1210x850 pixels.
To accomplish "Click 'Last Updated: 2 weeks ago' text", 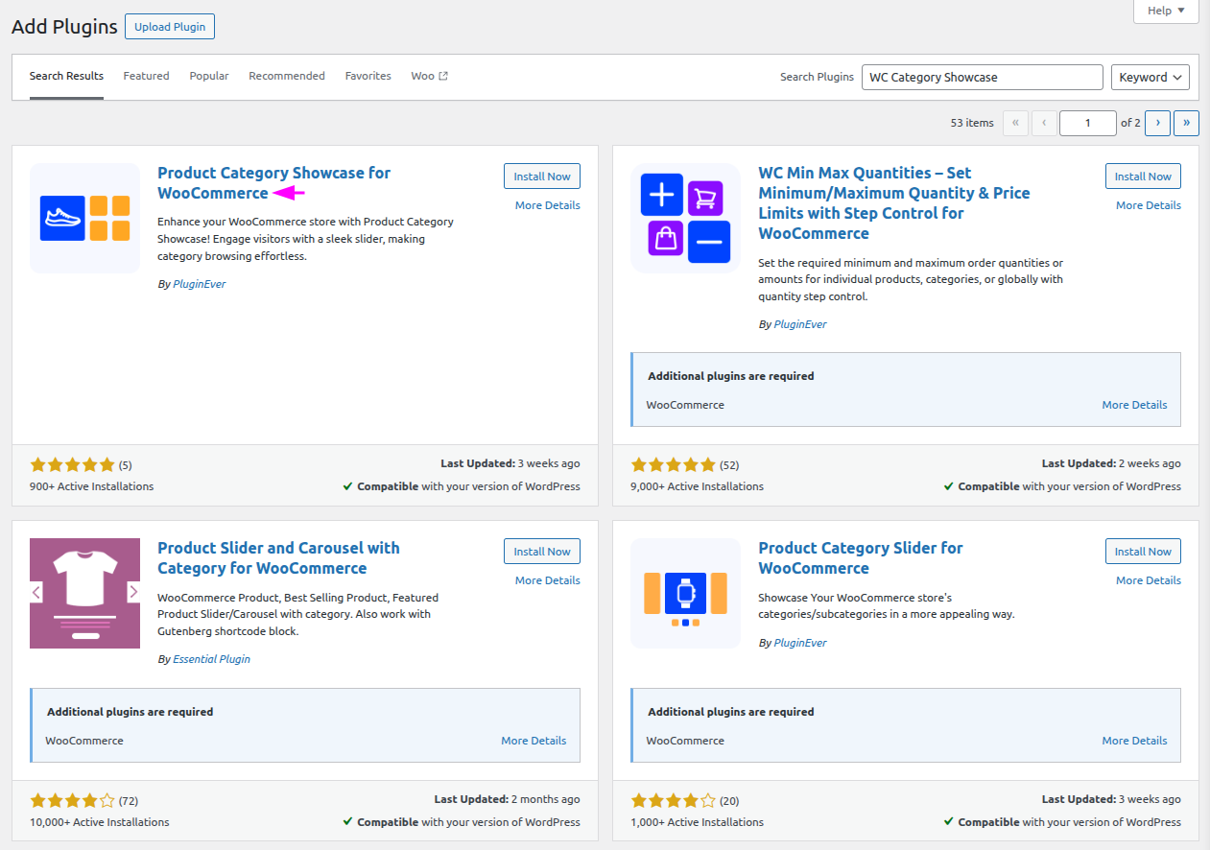I will pyautogui.click(x=1111, y=463).
